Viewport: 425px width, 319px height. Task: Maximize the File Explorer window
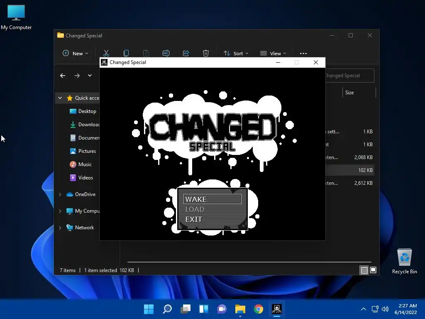[x=351, y=36]
